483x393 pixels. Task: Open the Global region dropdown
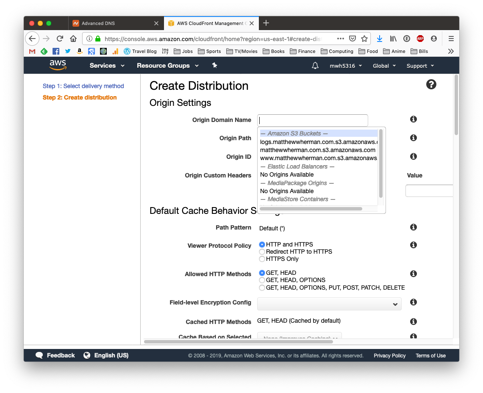click(x=384, y=66)
